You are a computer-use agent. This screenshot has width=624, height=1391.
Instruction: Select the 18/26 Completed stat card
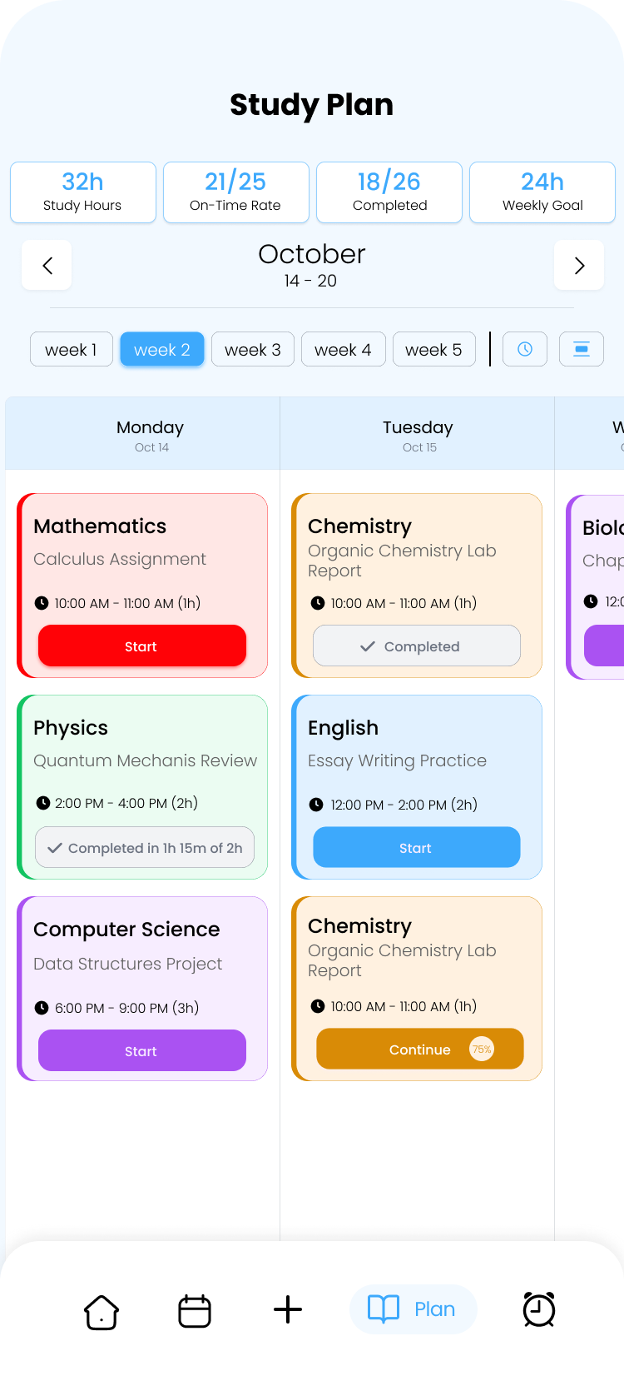389,192
